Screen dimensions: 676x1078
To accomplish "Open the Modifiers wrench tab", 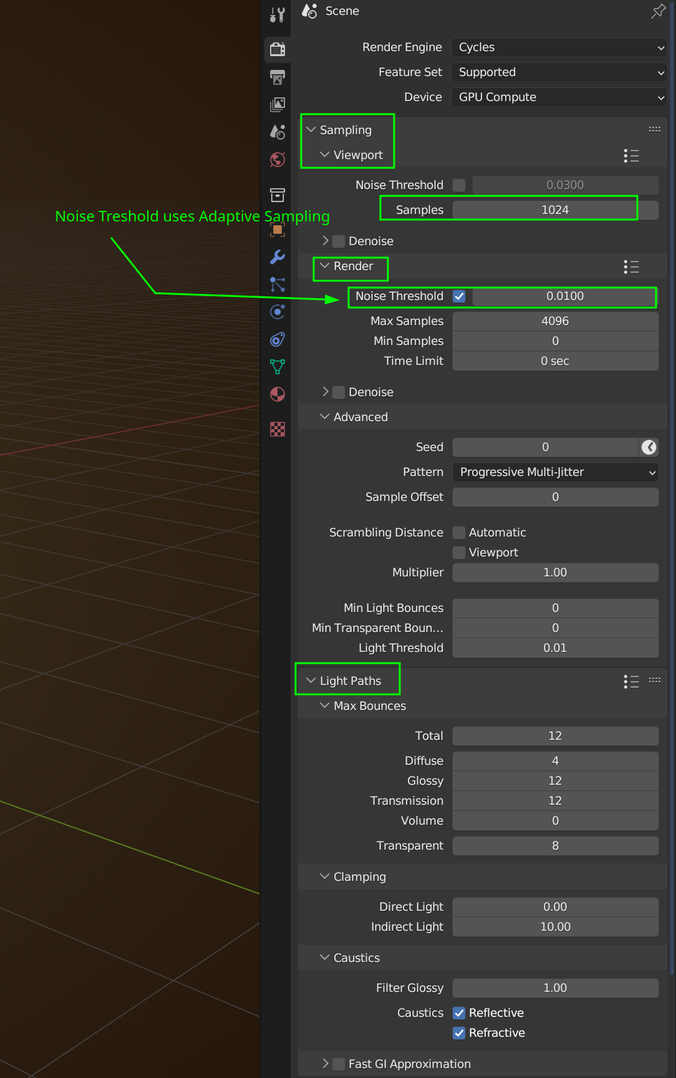I will (x=278, y=257).
